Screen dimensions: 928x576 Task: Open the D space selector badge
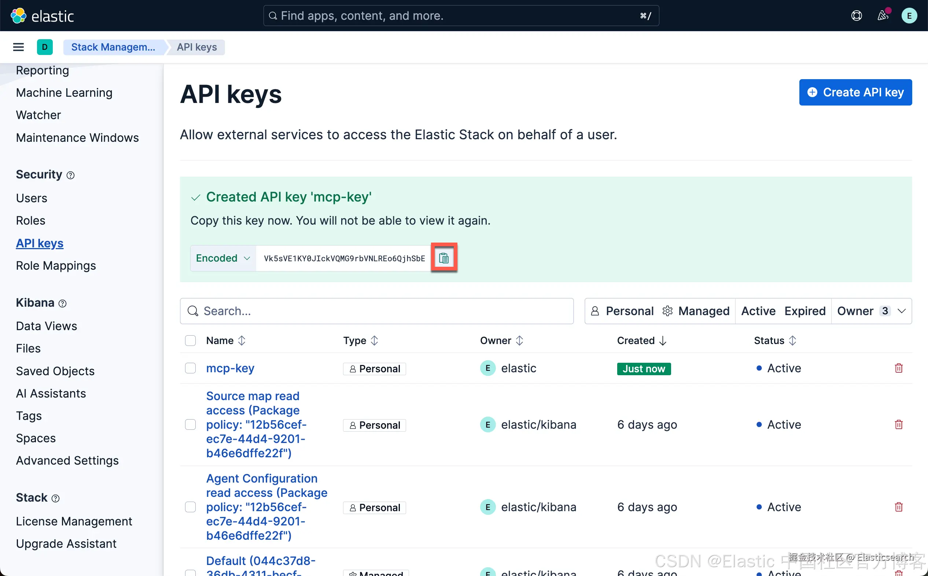tap(45, 47)
